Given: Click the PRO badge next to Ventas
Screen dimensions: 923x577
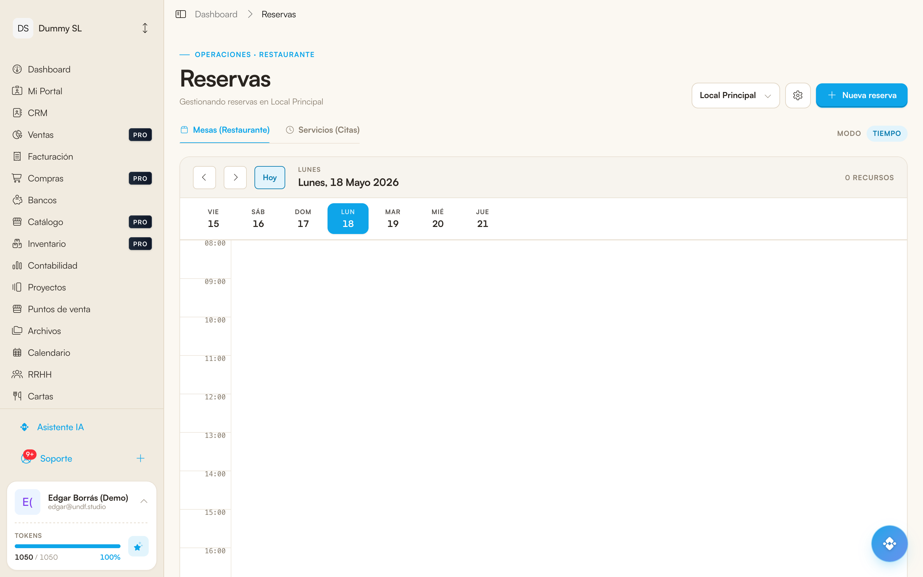Looking at the screenshot, I should coord(140,135).
